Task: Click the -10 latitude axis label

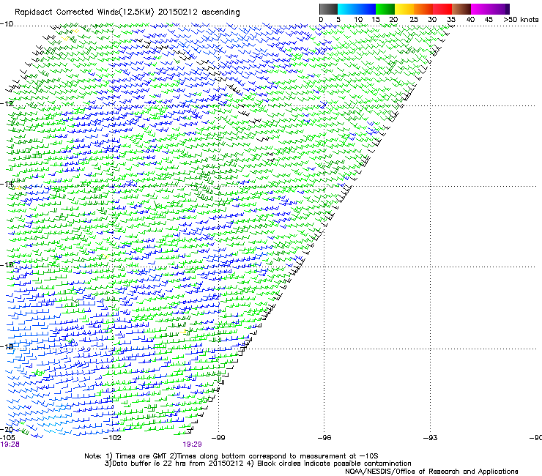Action: [x=7, y=24]
